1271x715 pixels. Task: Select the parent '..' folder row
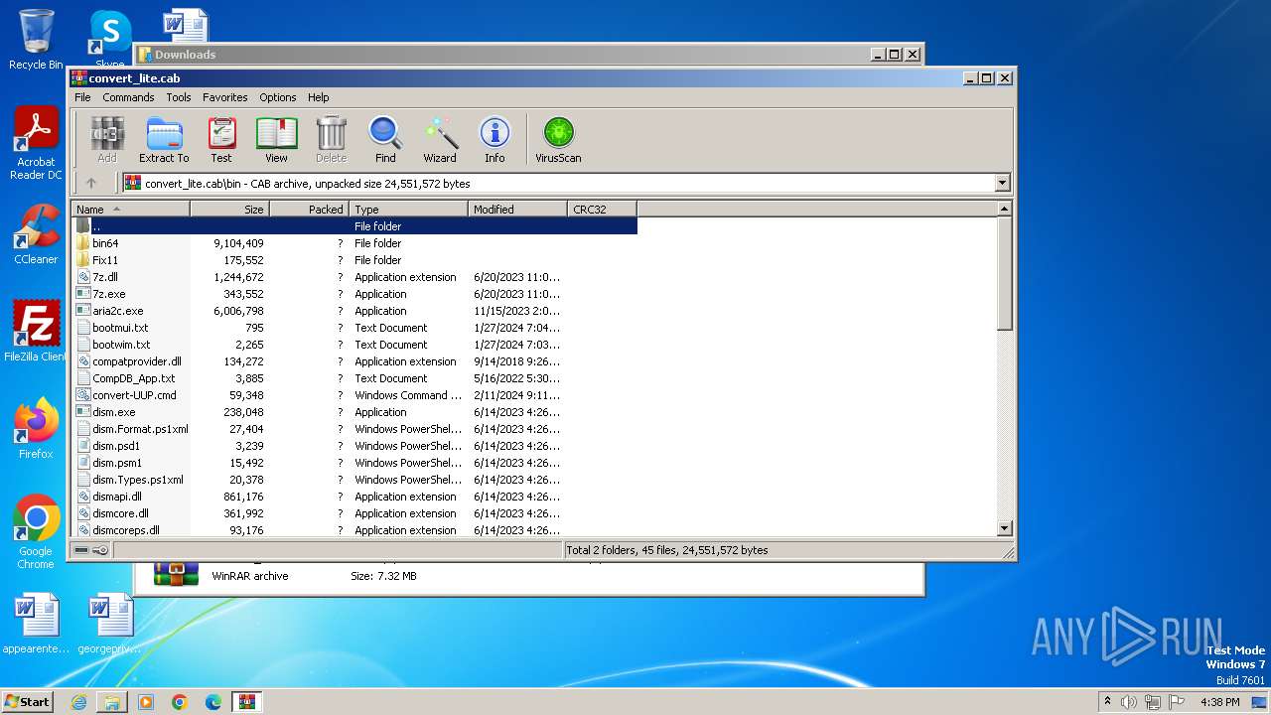pyautogui.click(x=354, y=225)
